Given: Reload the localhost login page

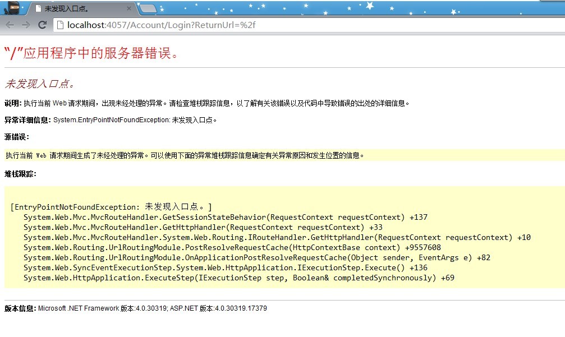Looking at the screenshot, I should click(x=42, y=25).
